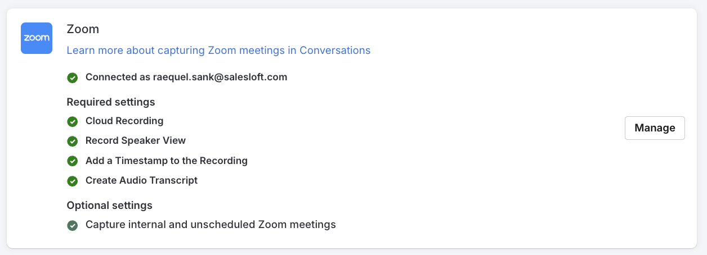Click the Optional settings heading

(110, 205)
